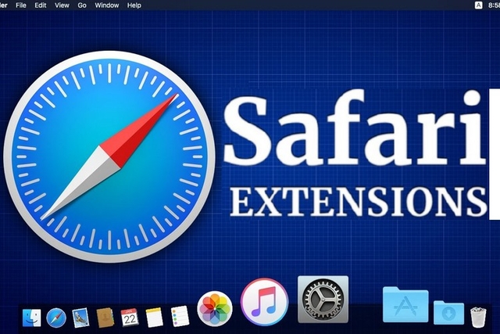Open Reminders list in dock

(180, 317)
